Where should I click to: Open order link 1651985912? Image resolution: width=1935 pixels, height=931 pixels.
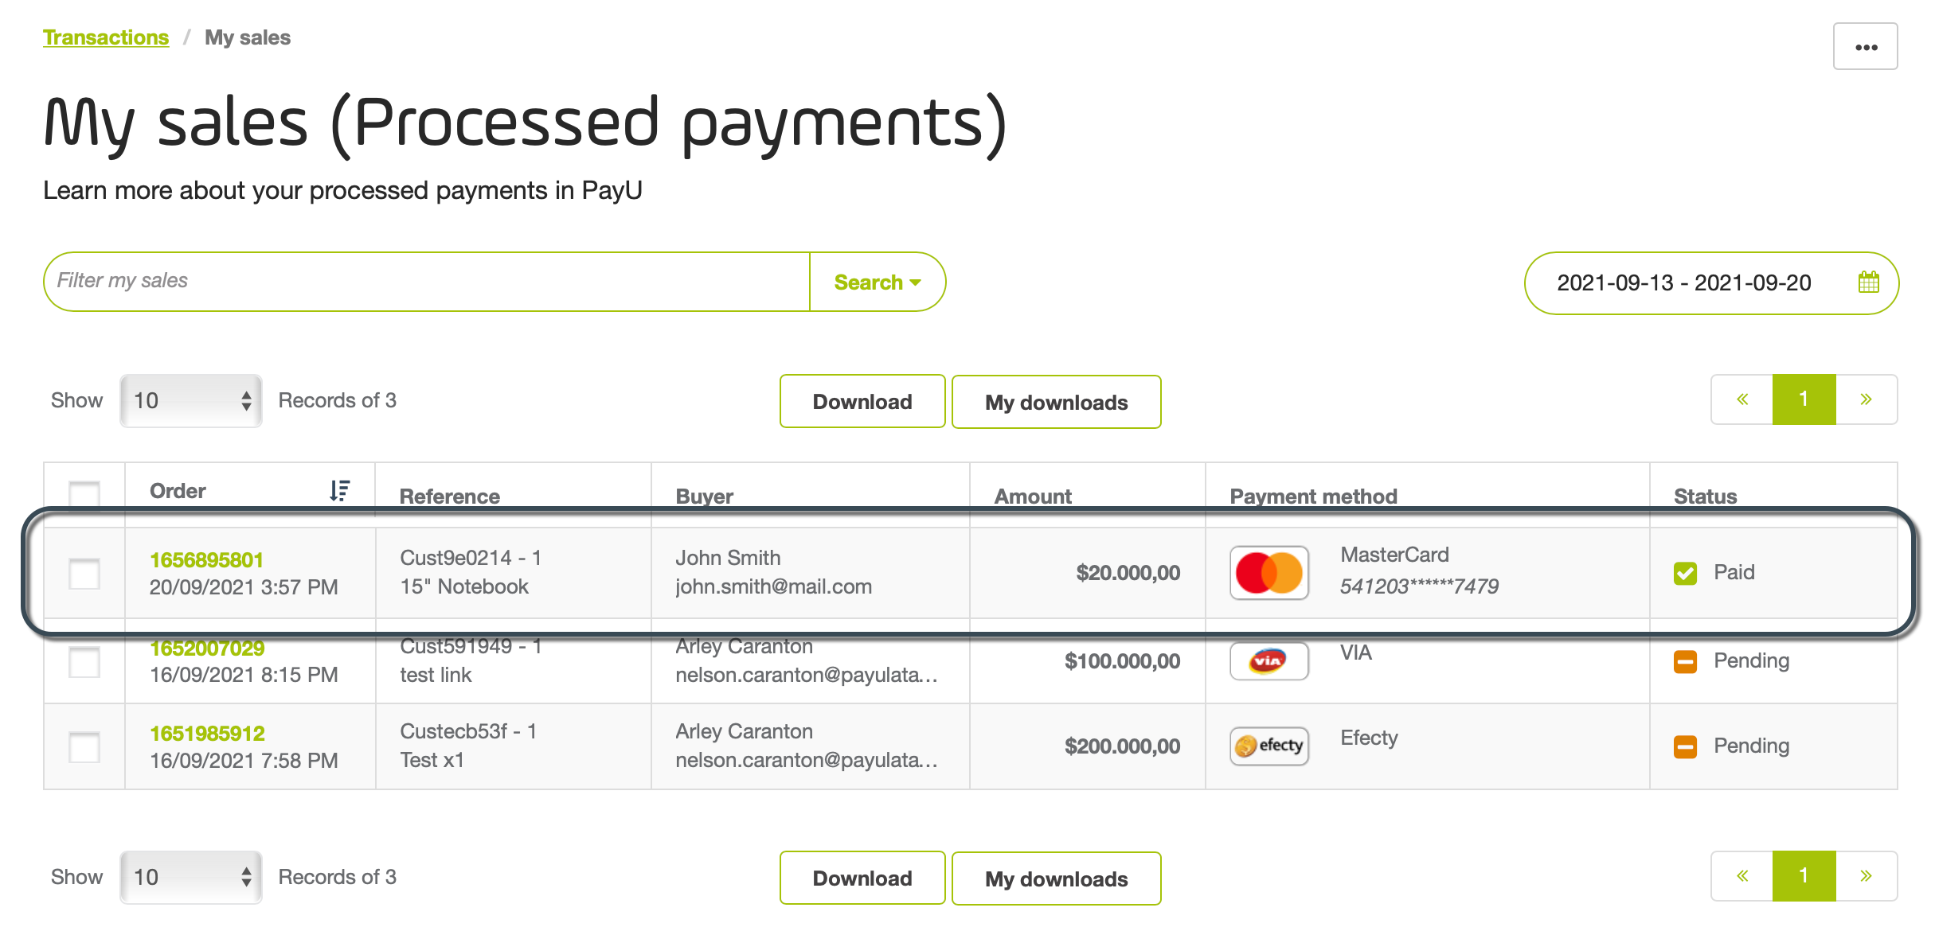(x=207, y=733)
